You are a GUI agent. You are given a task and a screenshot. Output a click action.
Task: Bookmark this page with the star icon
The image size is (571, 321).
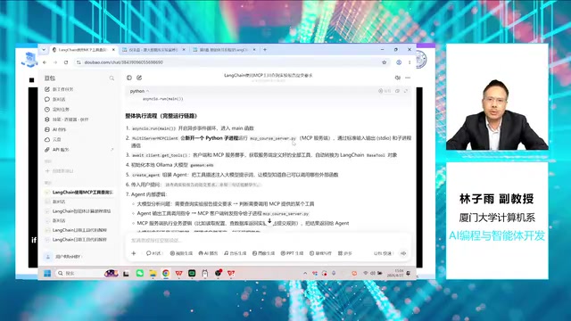(384, 62)
